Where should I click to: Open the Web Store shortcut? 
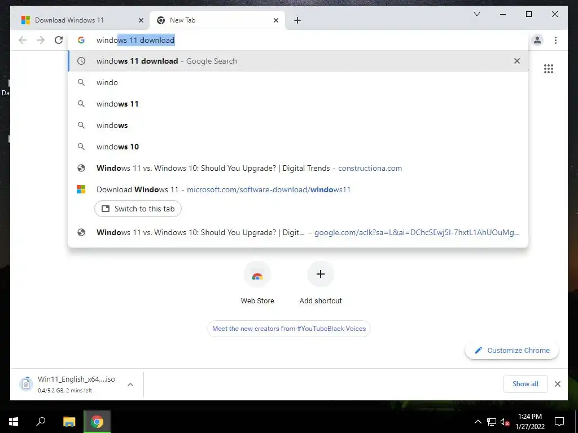pyautogui.click(x=257, y=283)
